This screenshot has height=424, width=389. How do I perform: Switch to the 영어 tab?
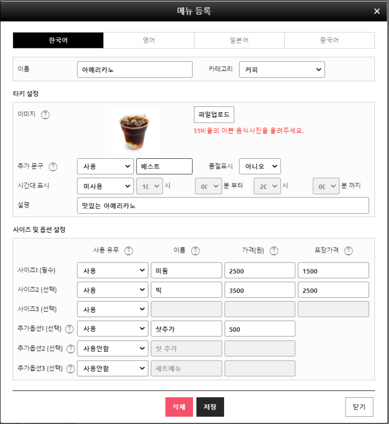coord(149,40)
